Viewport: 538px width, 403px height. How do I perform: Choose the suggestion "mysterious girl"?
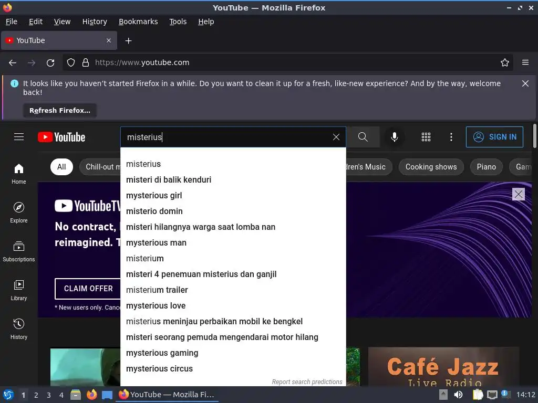[233, 195]
